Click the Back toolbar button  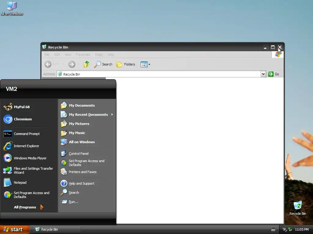52,64
